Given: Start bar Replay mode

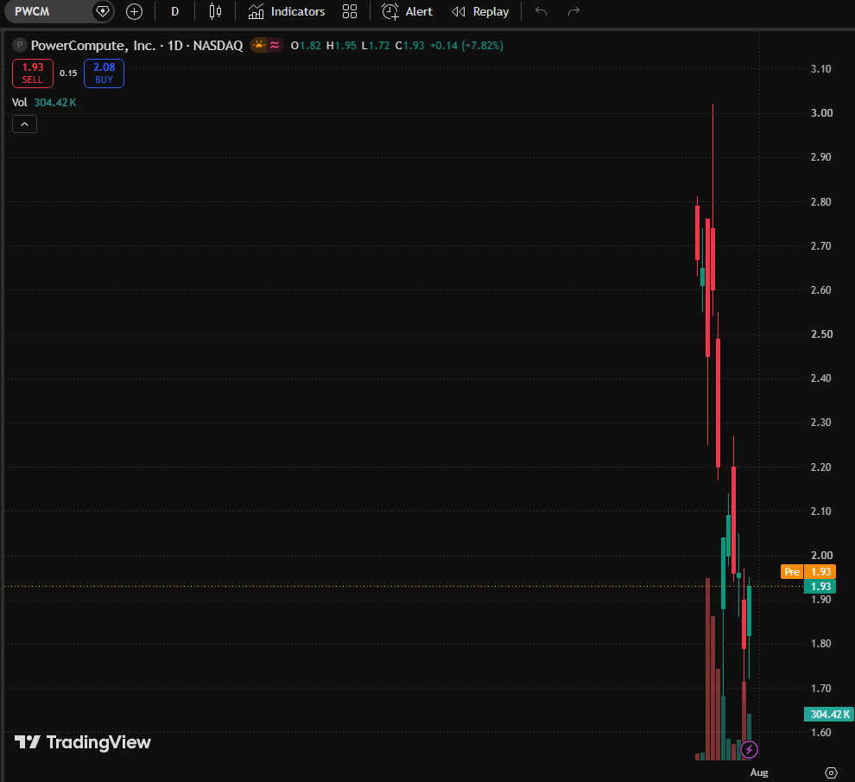Looking at the screenshot, I should point(480,11).
